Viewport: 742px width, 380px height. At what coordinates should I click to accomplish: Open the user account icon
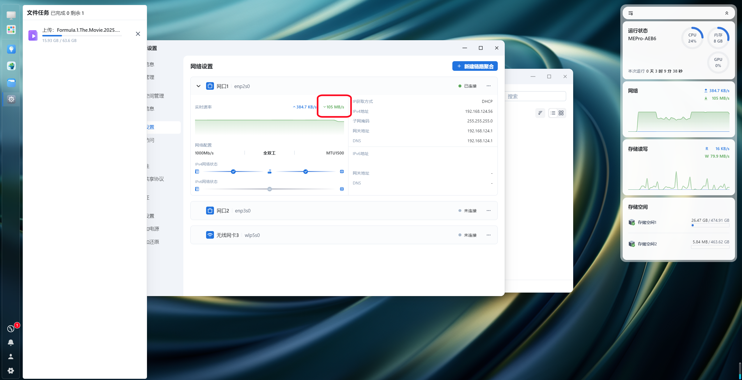(11, 356)
